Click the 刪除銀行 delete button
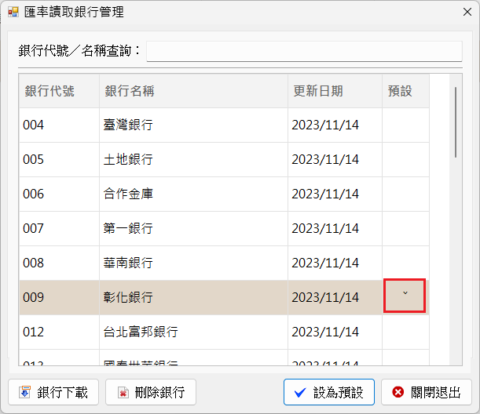 [151, 392]
